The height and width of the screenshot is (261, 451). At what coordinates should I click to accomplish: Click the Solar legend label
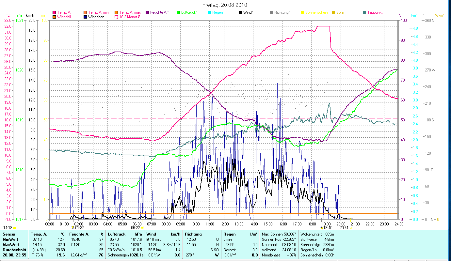pyautogui.click(x=340, y=12)
